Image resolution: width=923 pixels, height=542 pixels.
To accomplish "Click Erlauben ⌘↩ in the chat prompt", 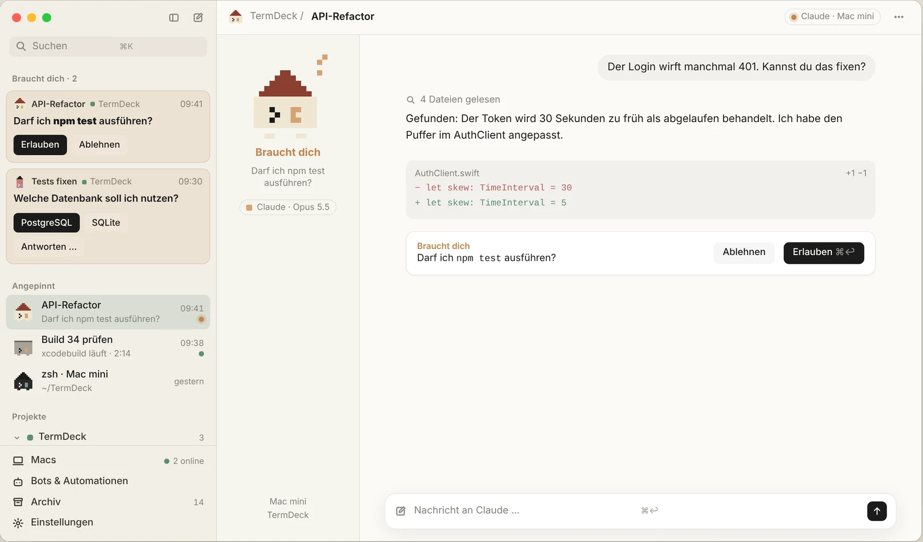I will [824, 253].
